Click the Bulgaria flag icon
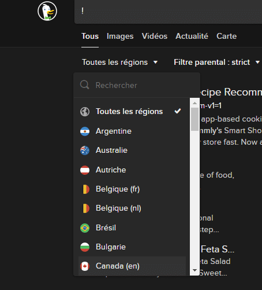Viewport: 262px width, 290px height. tap(85, 247)
